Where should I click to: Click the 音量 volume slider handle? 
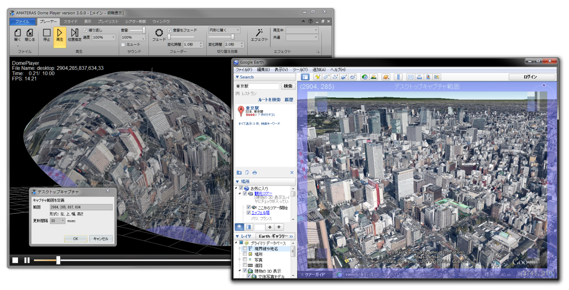144,30
